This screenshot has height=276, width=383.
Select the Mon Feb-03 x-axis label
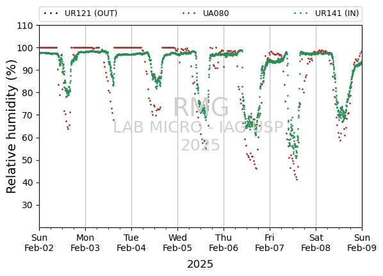(85, 243)
